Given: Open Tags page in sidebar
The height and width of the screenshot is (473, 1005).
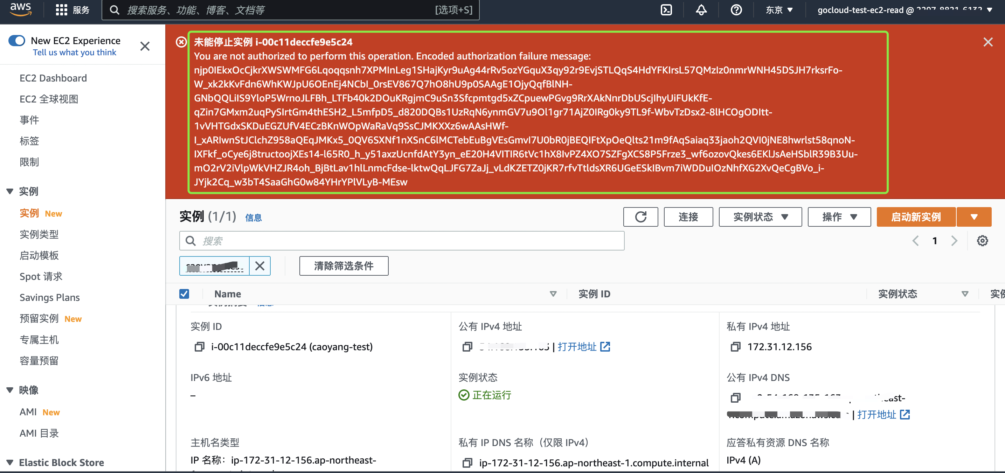Looking at the screenshot, I should pyautogui.click(x=29, y=141).
